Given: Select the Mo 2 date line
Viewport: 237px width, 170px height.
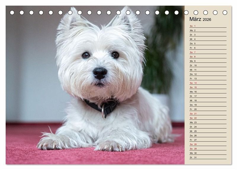Looking at the screenshot, I should (x=208, y=30).
